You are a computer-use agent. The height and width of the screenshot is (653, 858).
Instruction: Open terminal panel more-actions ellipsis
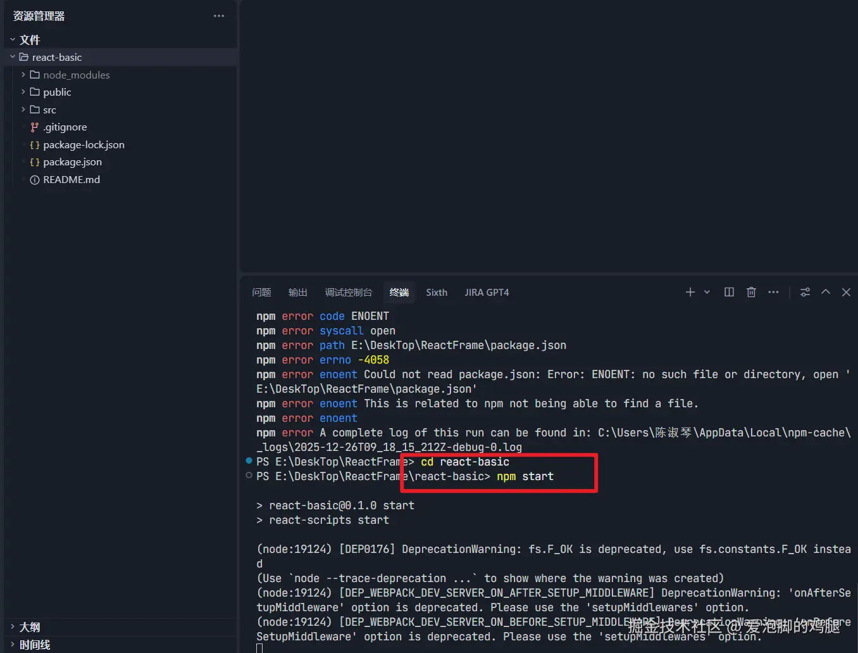coord(773,292)
